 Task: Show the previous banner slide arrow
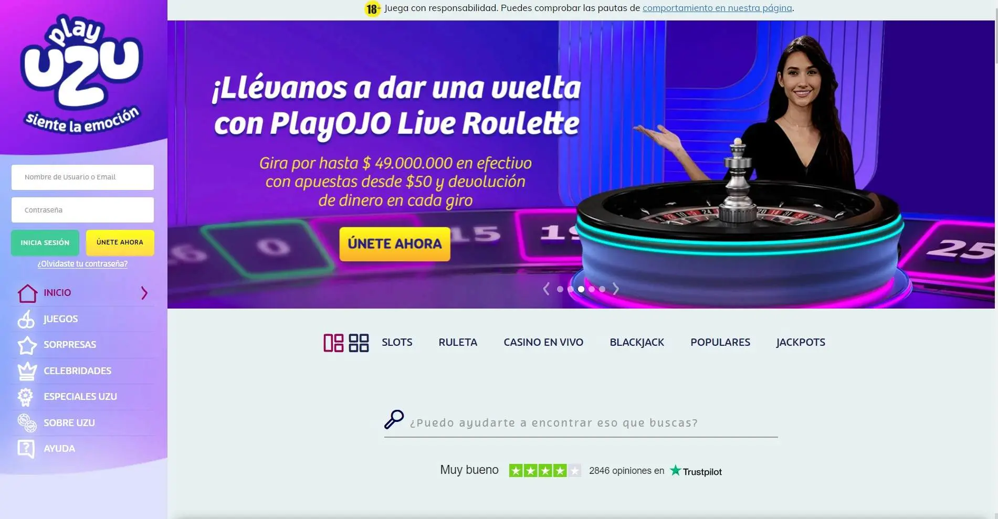point(547,289)
